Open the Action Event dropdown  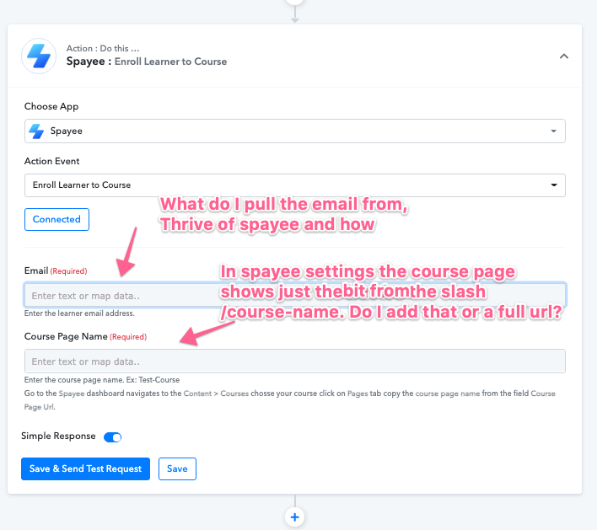click(x=294, y=185)
